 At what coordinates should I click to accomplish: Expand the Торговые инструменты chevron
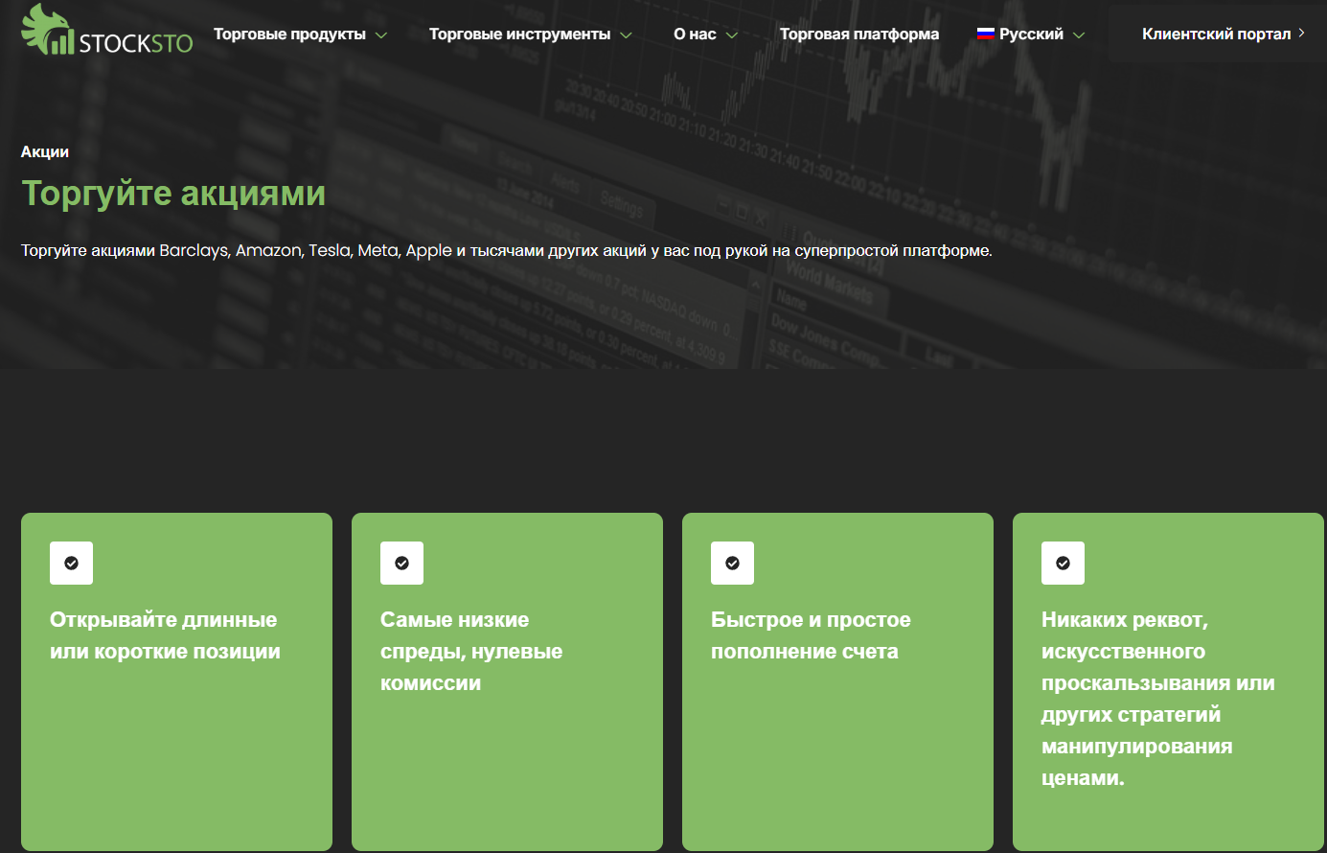point(626,35)
